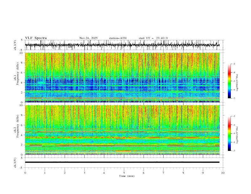Click the color scale bar beside ch.2 spectrogram
The width and height of the screenshot is (251, 194).
229,133
